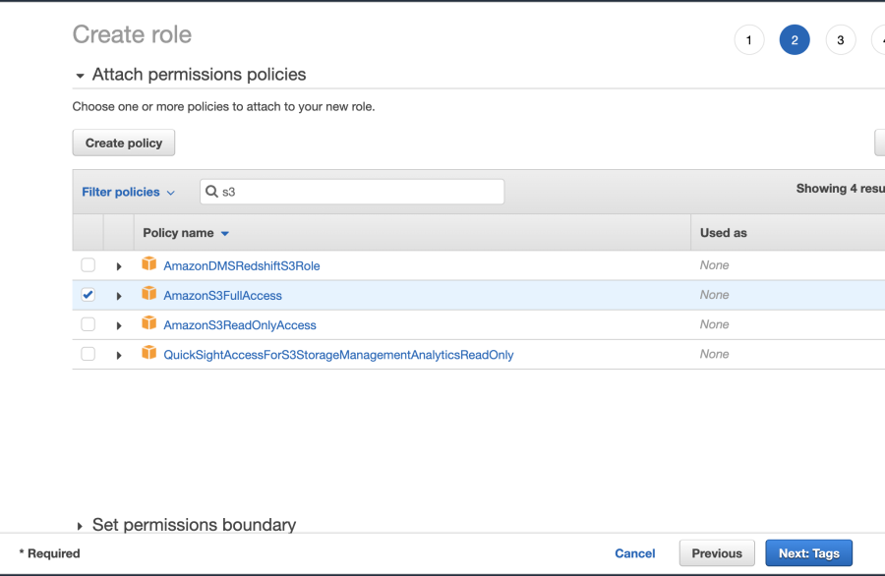Click the Create role page title

[132, 34]
